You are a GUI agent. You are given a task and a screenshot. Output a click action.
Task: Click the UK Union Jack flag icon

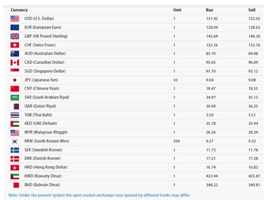(15, 36)
